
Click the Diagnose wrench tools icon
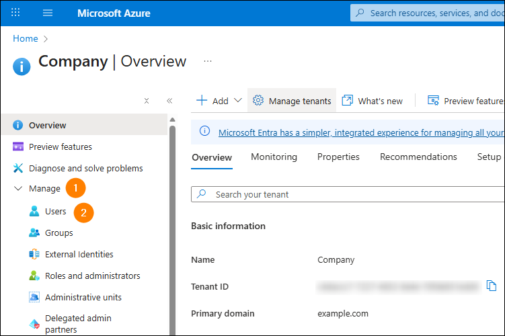[18, 168]
